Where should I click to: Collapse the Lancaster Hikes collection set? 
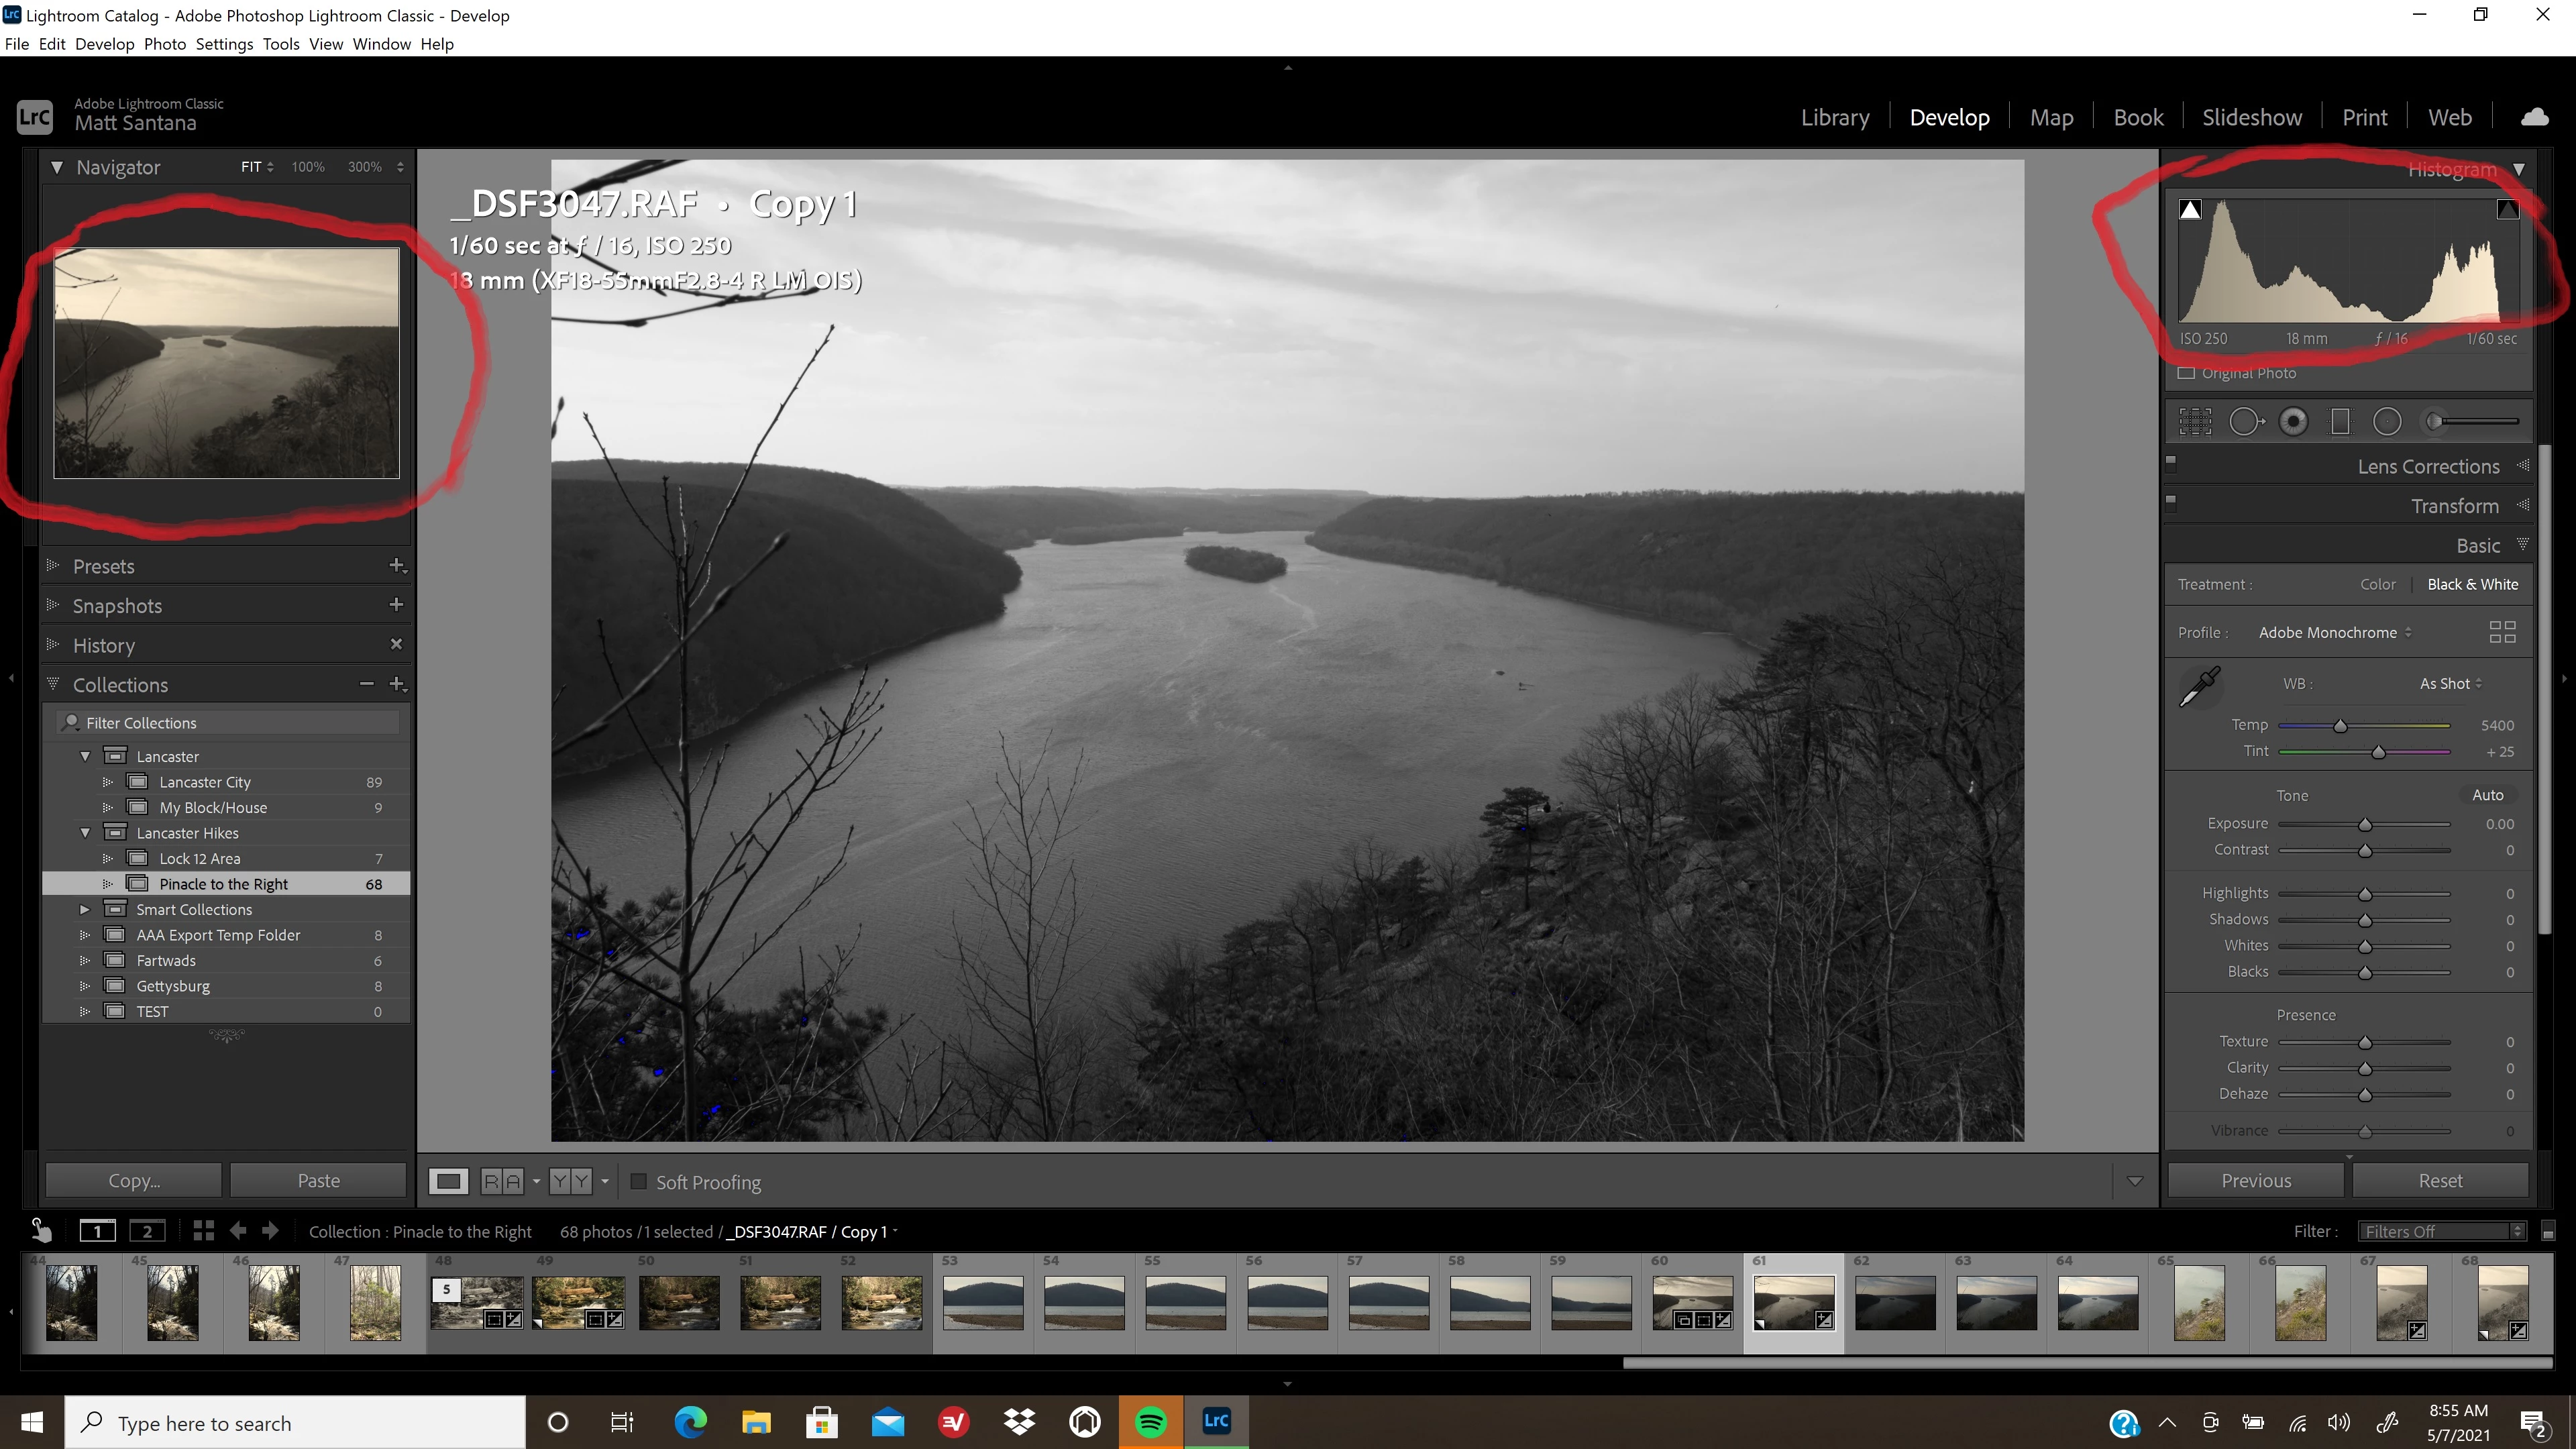pyautogui.click(x=85, y=833)
